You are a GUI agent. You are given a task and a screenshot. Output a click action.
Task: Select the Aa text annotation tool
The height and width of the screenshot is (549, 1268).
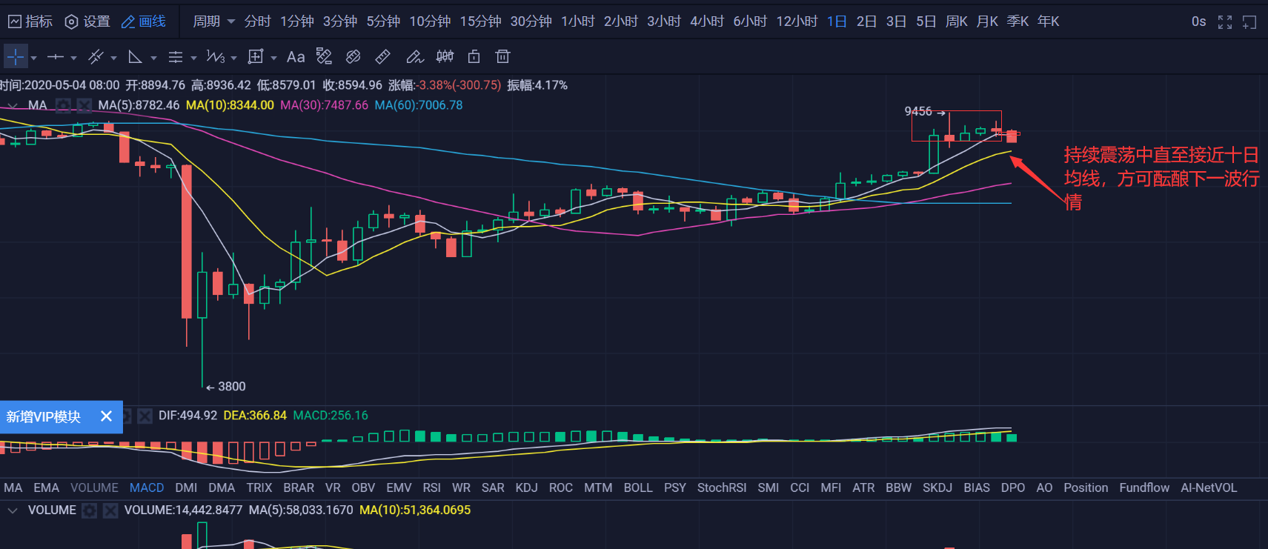click(296, 56)
